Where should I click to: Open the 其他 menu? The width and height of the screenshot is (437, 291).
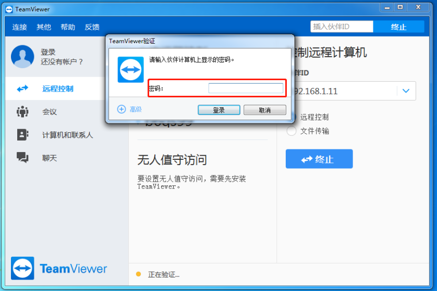click(x=44, y=27)
